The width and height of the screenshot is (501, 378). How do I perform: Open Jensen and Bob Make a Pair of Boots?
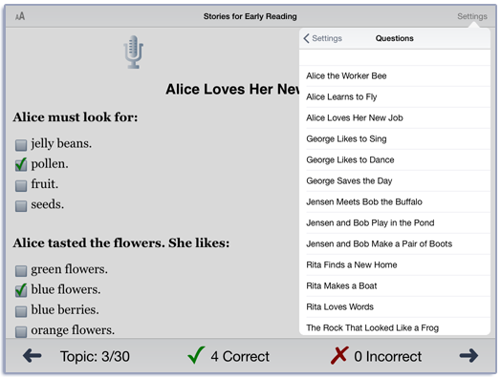pos(395,244)
